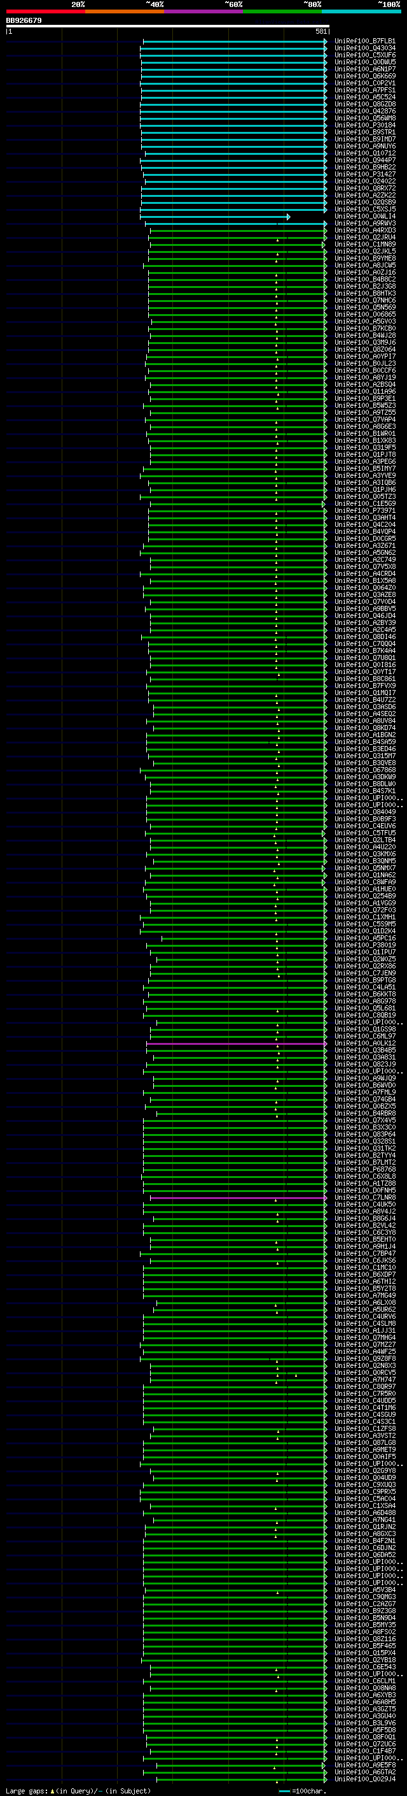Viewport: 407px width, 1796px height.
Task: Click the white query length ruler bar
Action: click(167, 27)
